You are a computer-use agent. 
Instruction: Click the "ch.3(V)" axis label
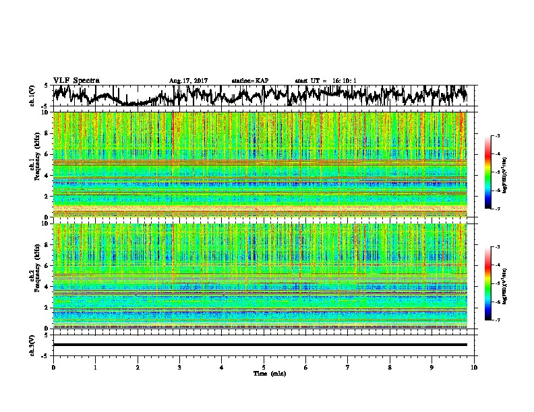(x=32, y=345)
